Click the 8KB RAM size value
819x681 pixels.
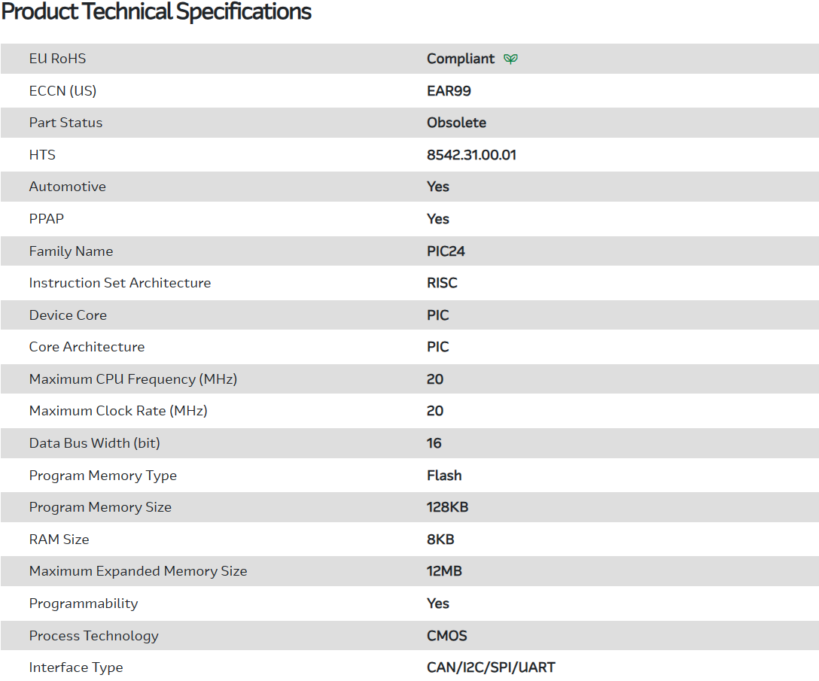point(440,540)
